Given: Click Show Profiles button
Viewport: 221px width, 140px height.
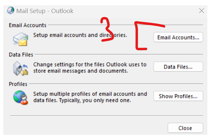Looking at the screenshot, I should coord(178,96).
